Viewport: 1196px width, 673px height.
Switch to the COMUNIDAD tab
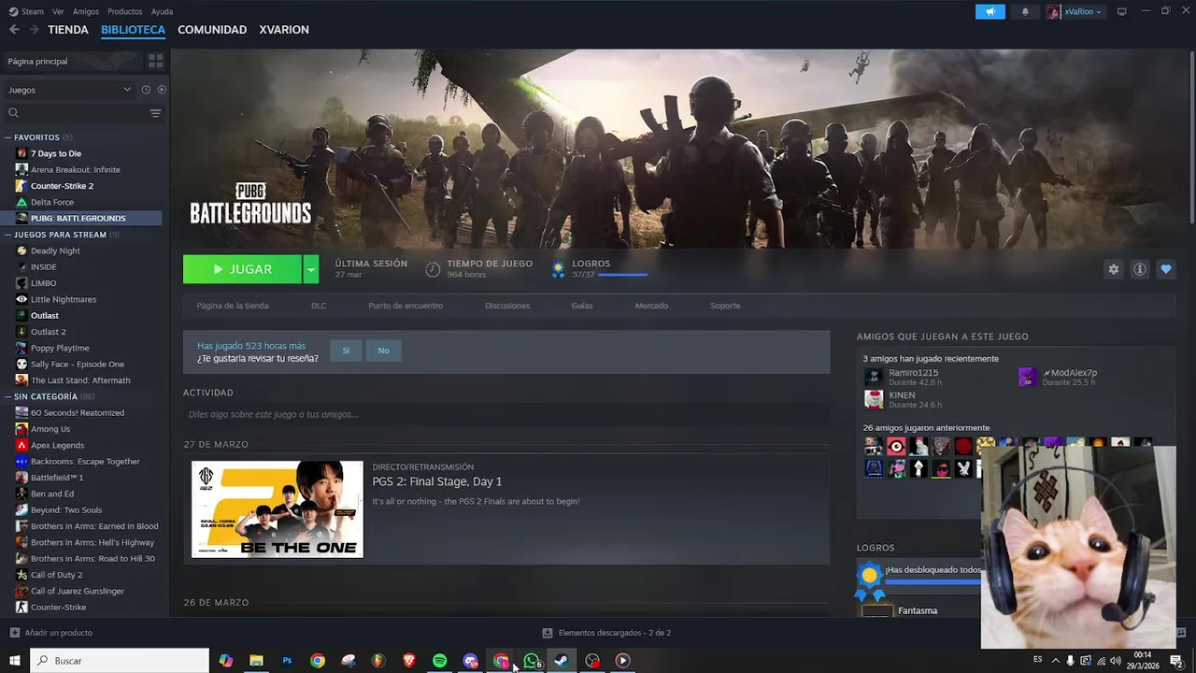212,30
